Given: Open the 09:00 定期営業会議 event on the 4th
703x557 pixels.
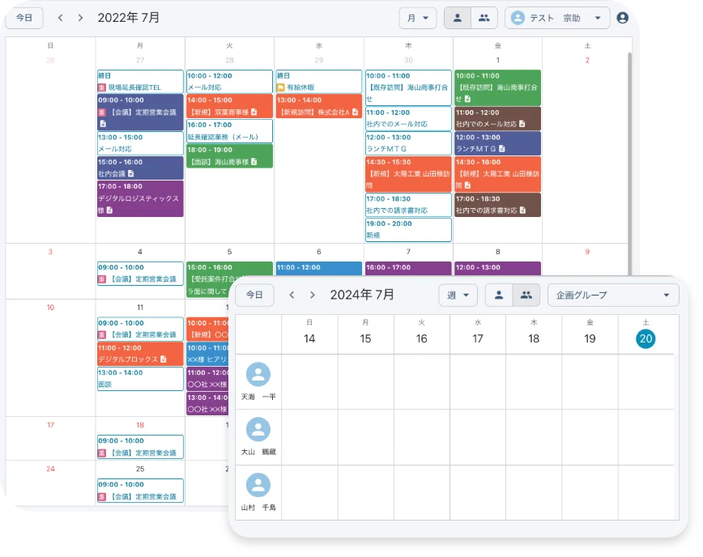Looking at the screenshot, I should coord(140,274).
